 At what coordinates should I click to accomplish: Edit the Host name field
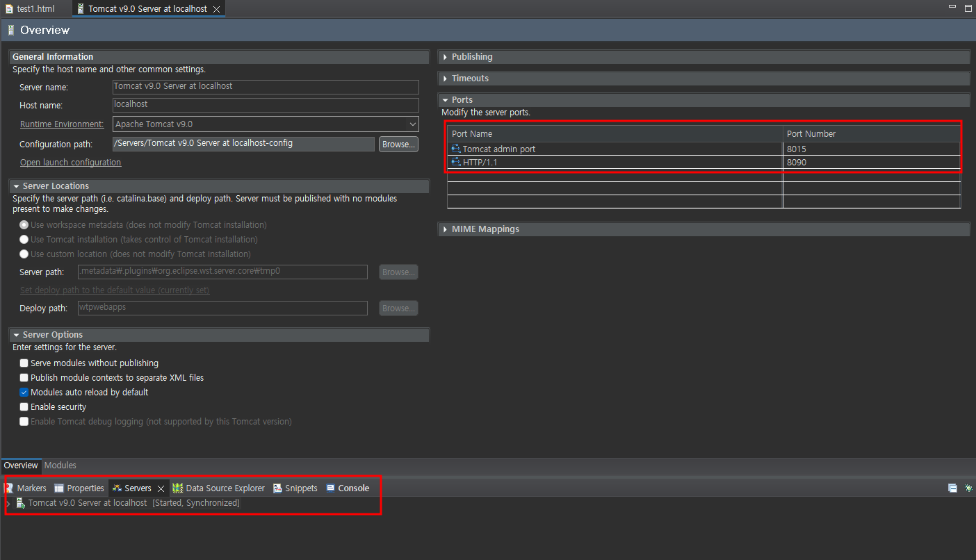(266, 105)
